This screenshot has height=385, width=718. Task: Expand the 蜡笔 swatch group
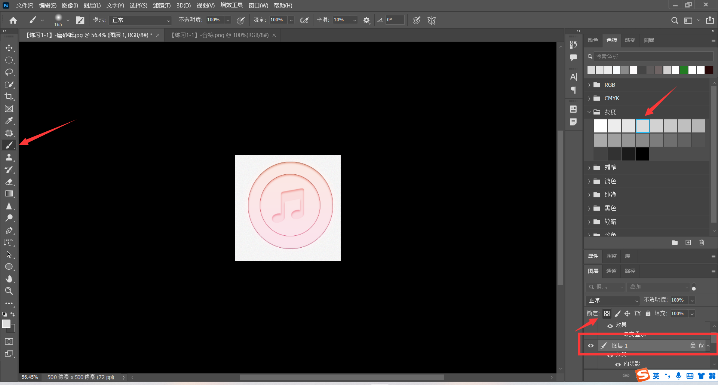589,168
